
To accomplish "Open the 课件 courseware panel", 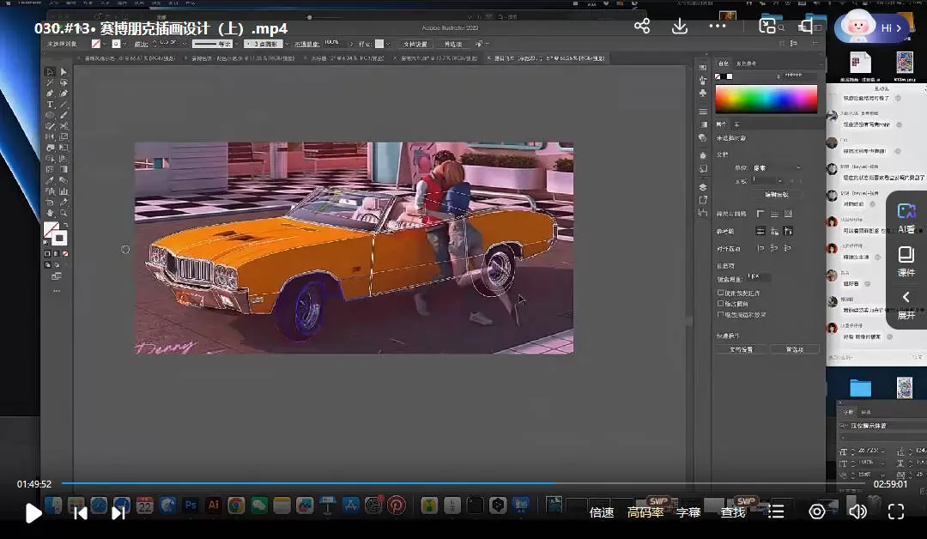I will tap(906, 262).
